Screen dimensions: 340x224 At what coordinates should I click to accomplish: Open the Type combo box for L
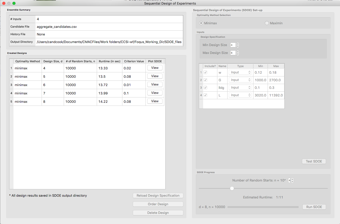[240, 95]
